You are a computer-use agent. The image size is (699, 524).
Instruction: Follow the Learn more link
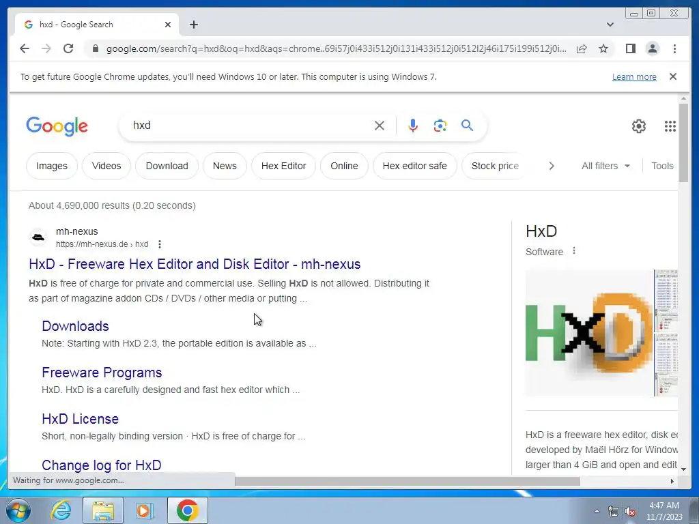[634, 76]
